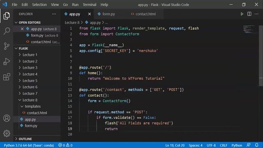The width and height of the screenshot is (263, 148).
Task: Run Python file with the play icon
Action: pos(242,14)
